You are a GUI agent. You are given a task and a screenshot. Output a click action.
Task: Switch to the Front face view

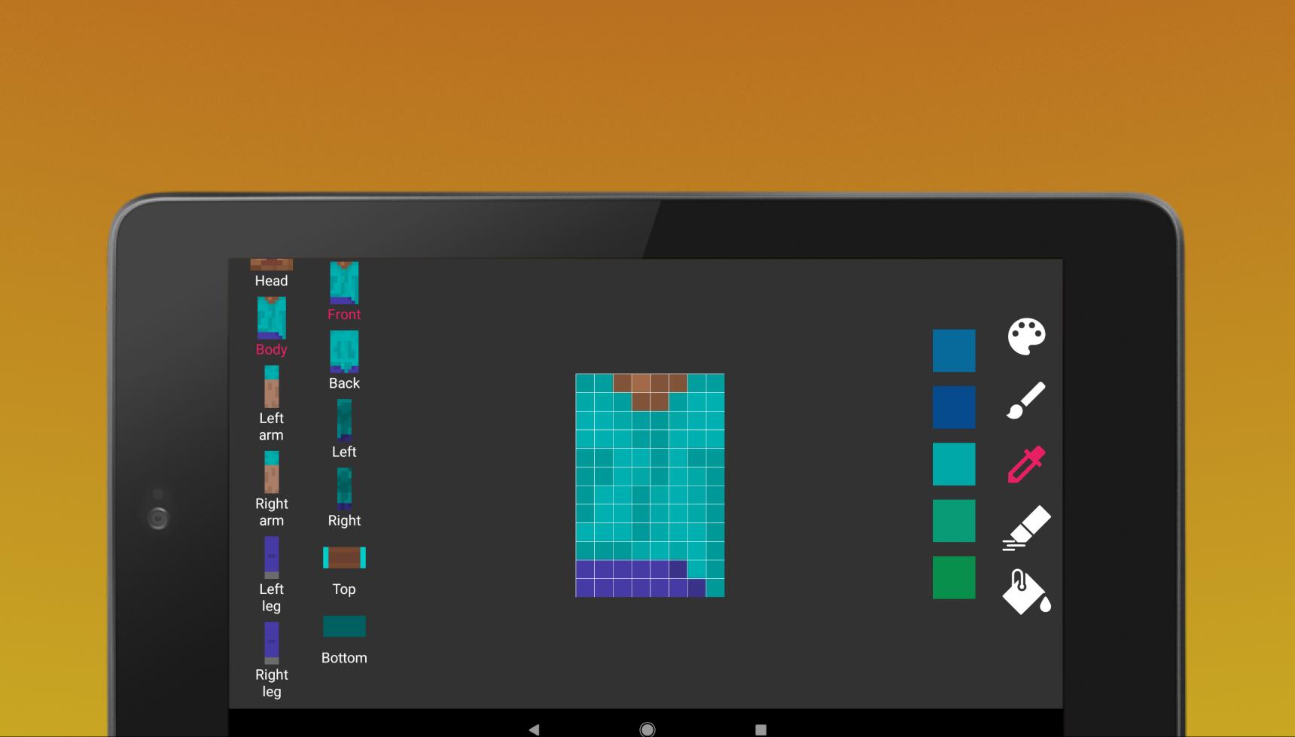pyautogui.click(x=344, y=292)
